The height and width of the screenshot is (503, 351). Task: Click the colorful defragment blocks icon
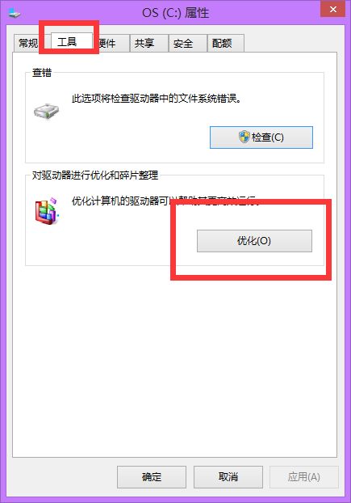point(46,211)
